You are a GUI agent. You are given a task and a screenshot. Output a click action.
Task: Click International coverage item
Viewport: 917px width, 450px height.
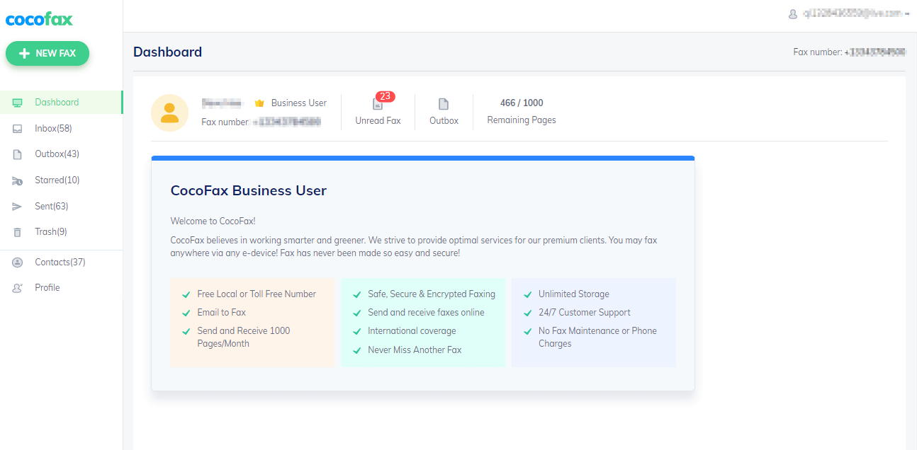tap(412, 331)
